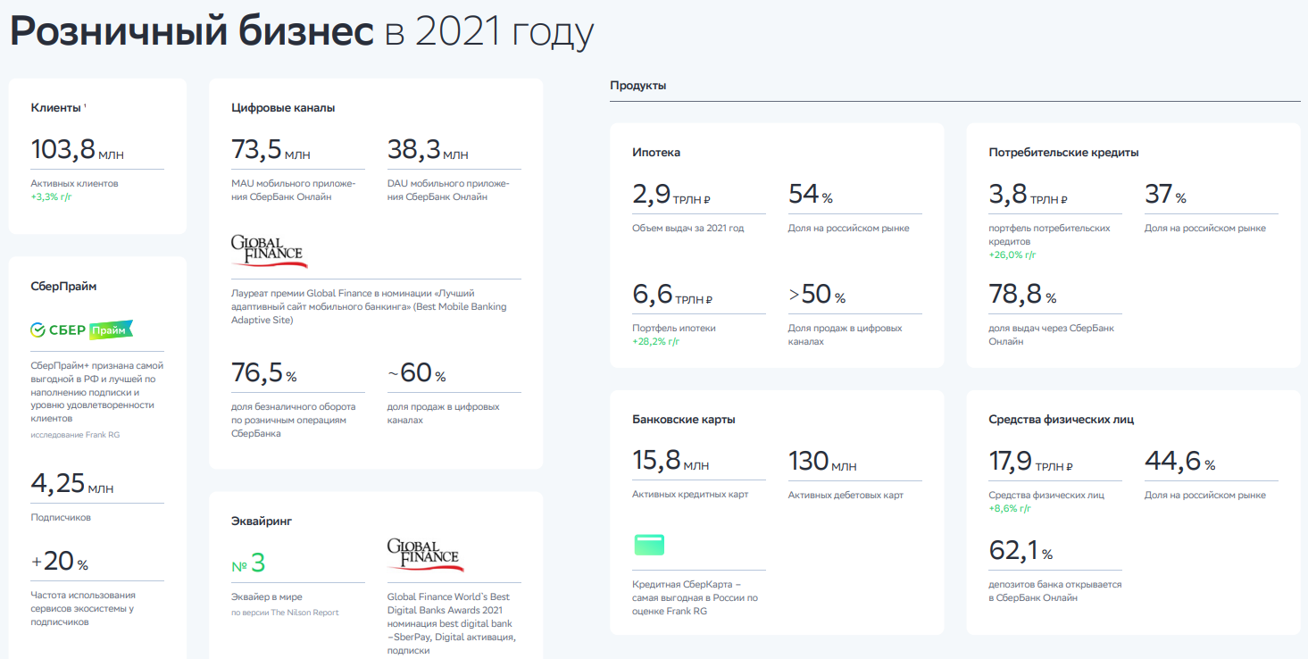Select the "15,8 млн" credit cards figure
The width and height of the screenshot is (1308, 659).
pos(671,462)
